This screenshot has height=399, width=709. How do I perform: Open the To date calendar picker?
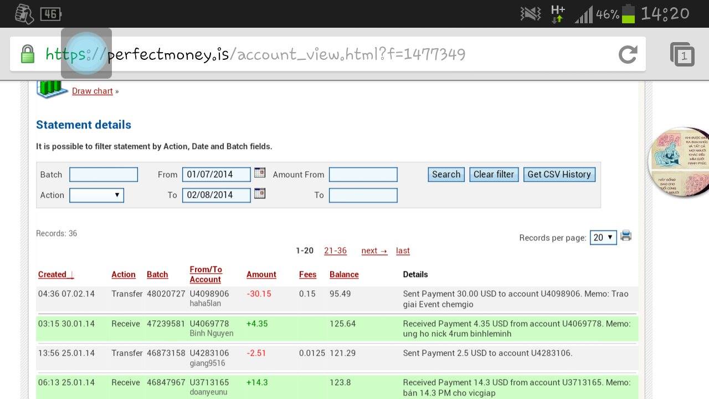(x=260, y=193)
